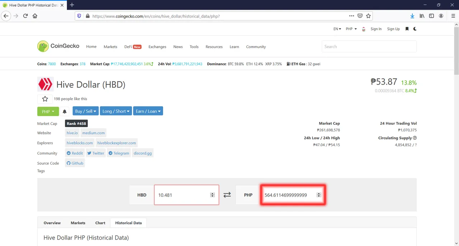Click the site Search box
This screenshot has height=246, width=459.
tap(369, 47)
